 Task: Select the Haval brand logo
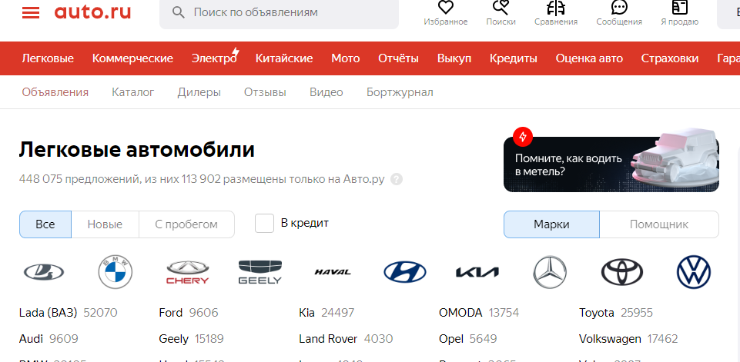pyautogui.click(x=333, y=272)
